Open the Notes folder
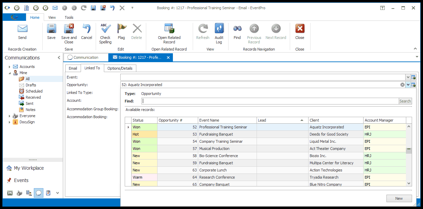The height and width of the screenshot is (209, 423). [x=30, y=110]
